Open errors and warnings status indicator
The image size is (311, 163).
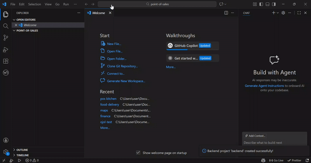[32, 160]
